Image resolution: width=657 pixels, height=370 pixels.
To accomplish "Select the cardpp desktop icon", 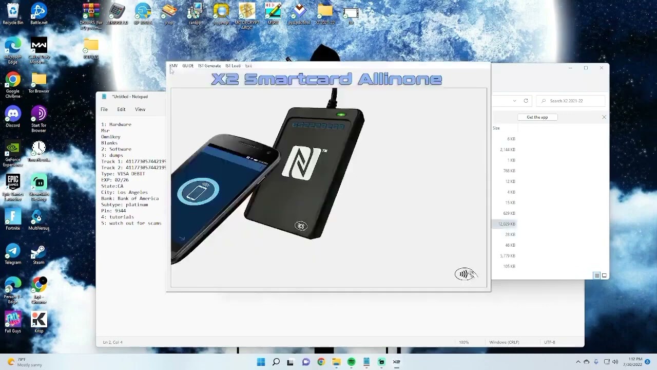I will click(195, 14).
